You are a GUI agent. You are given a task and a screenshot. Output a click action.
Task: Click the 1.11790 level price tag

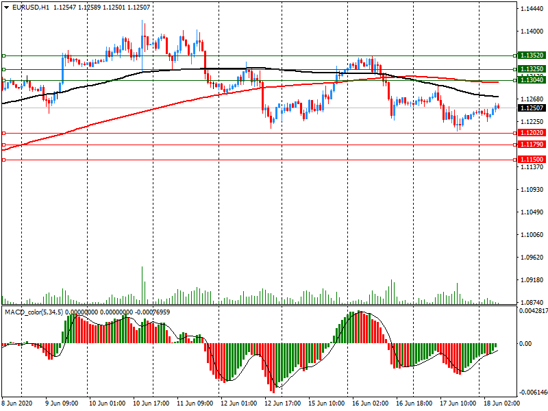pyautogui.click(x=531, y=145)
